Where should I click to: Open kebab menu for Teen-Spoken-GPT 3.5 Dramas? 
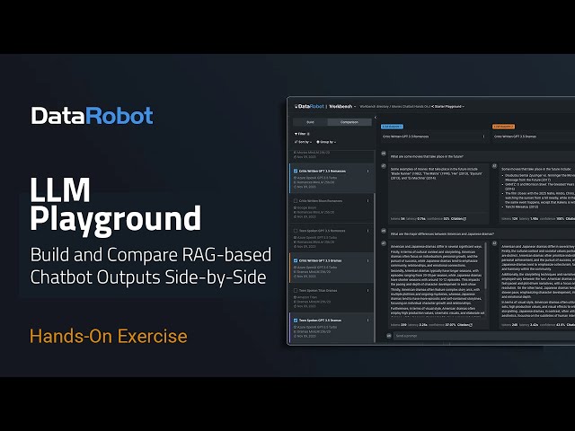(369, 320)
